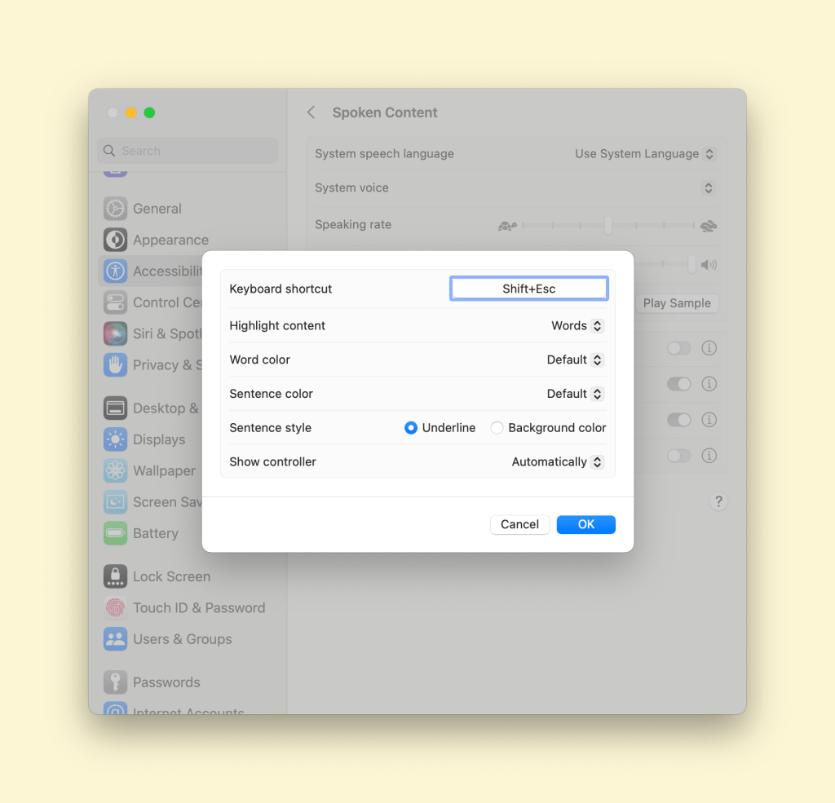Click the Displays sun icon

click(x=115, y=439)
